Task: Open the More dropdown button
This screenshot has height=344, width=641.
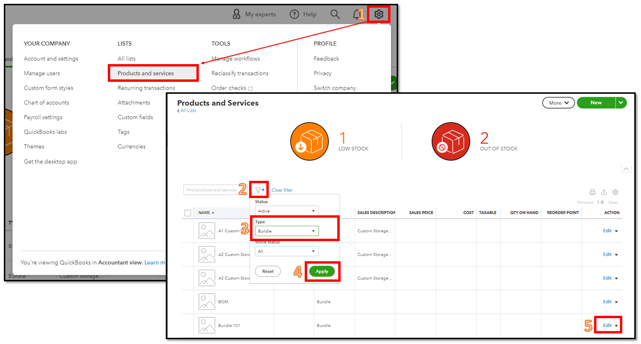Action: (x=558, y=102)
